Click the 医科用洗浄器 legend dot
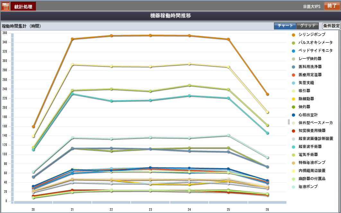 (293, 67)
